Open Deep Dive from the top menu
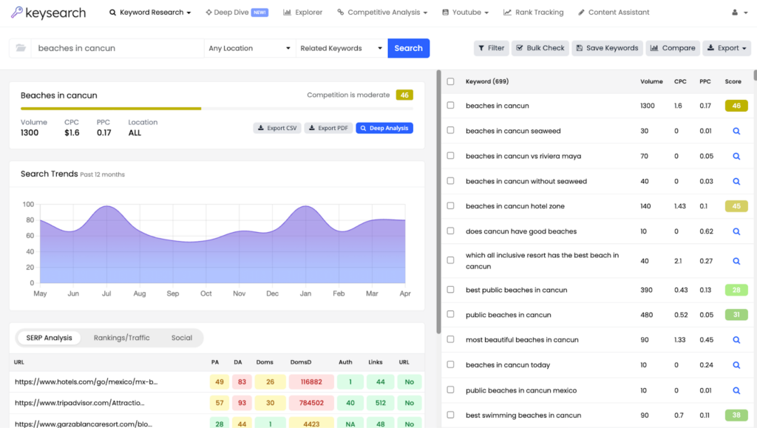Image resolution: width=757 pixels, height=428 pixels. [x=237, y=13]
